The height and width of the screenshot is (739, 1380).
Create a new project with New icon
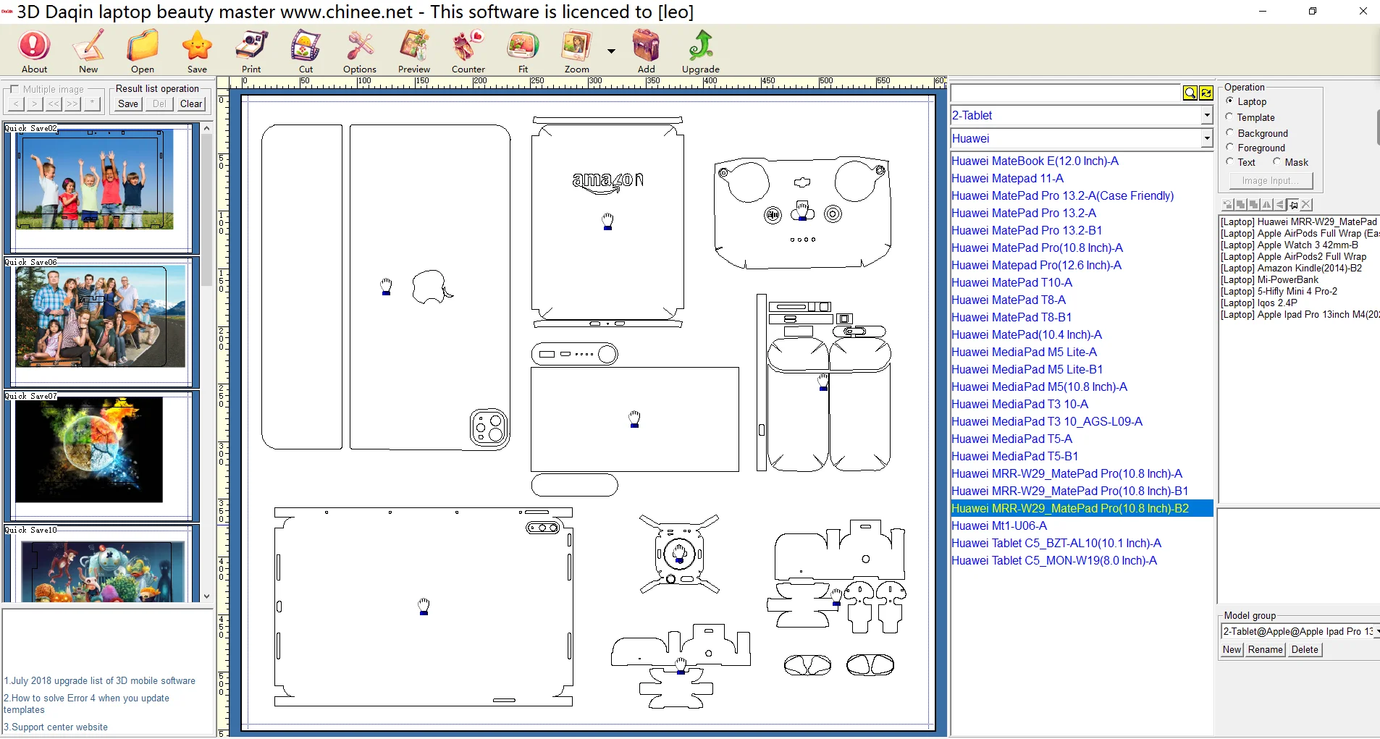(88, 46)
